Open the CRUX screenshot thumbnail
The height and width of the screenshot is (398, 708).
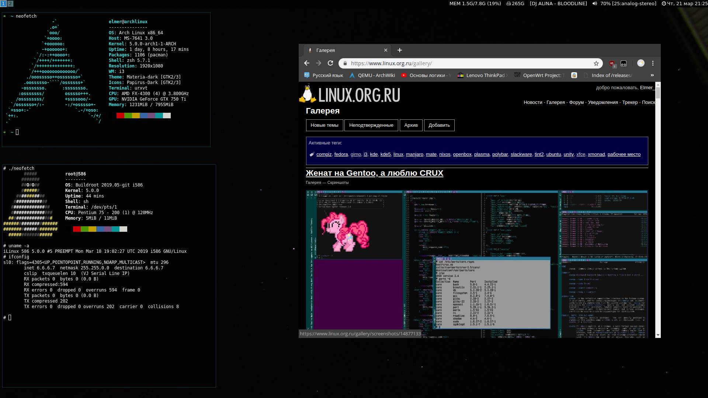point(477,264)
